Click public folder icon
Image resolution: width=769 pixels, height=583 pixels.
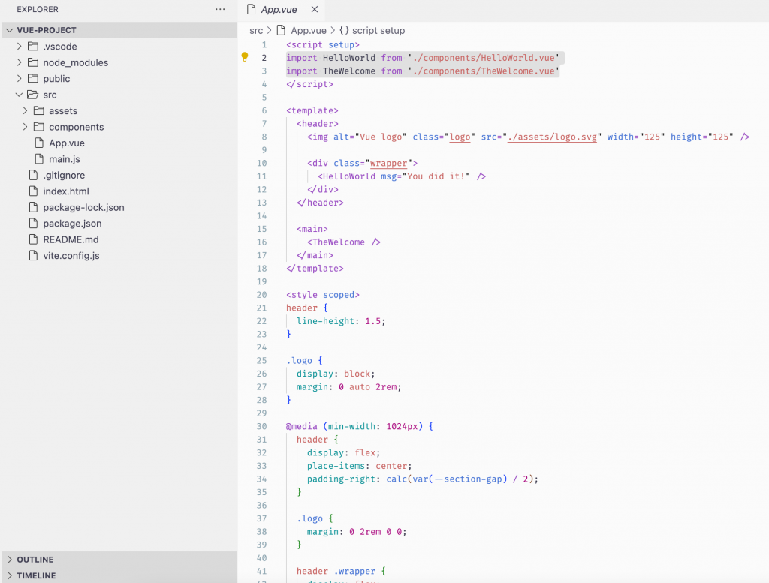33,78
